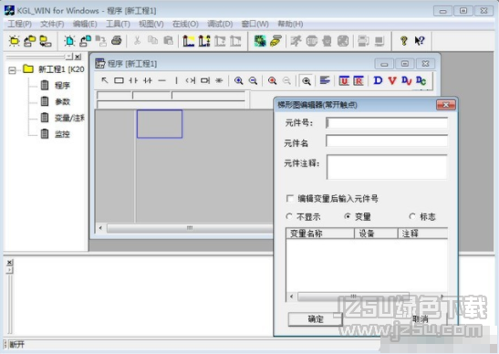Click the yellow download icon next to connect
The width and height of the screenshot is (499, 354).
tap(275, 41)
